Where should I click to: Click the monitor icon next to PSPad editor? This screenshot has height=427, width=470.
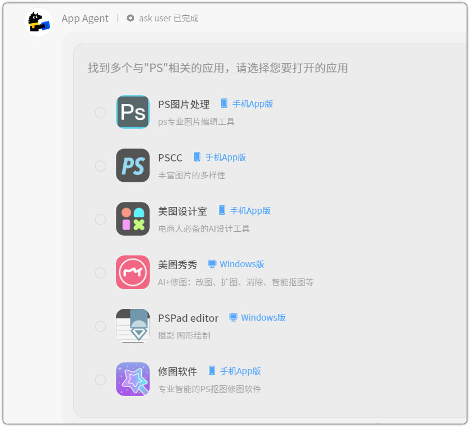[x=233, y=317]
